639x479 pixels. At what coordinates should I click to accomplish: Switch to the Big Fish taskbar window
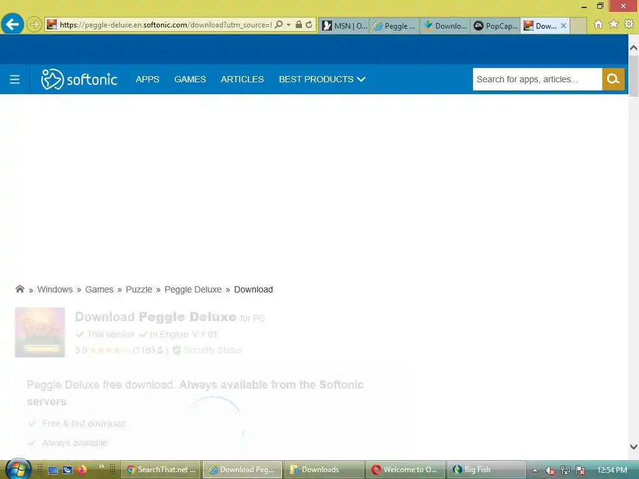point(487,470)
